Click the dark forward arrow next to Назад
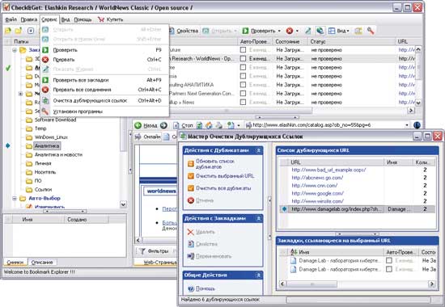This screenshot has width=445, height=307. click(163, 125)
